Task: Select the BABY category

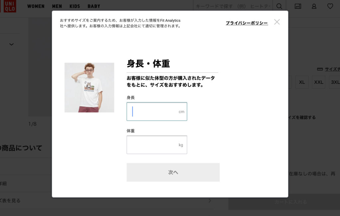Action: click(94, 6)
